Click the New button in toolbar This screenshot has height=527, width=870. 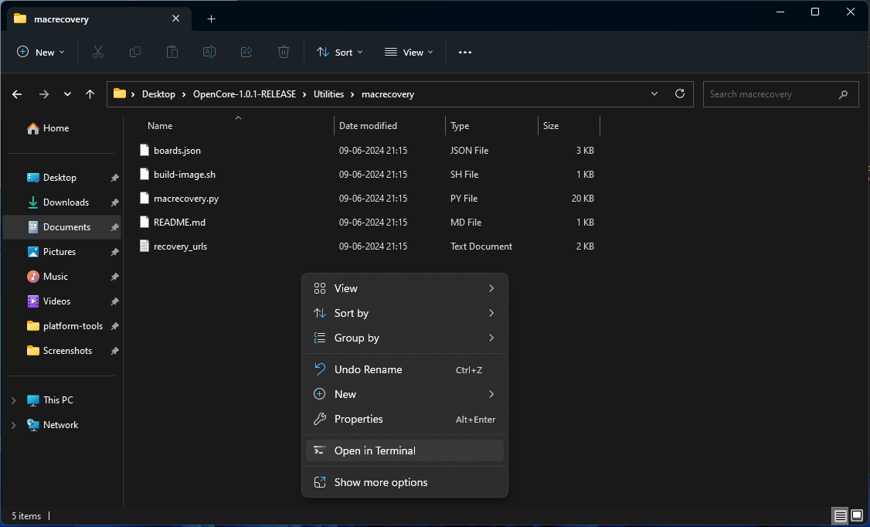pos(41,53)
